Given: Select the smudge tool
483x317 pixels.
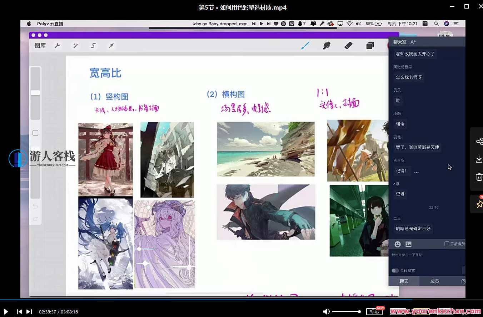Looking at the screenshot, I should (x=327, y=46).
